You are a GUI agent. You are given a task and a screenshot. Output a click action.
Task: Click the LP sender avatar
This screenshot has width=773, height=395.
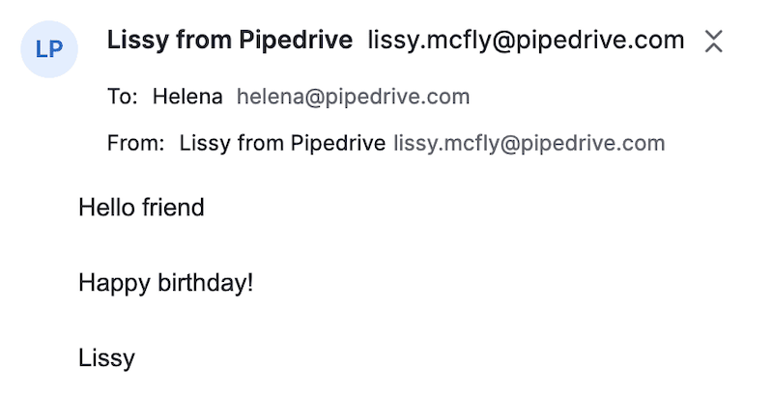(49, 49)
